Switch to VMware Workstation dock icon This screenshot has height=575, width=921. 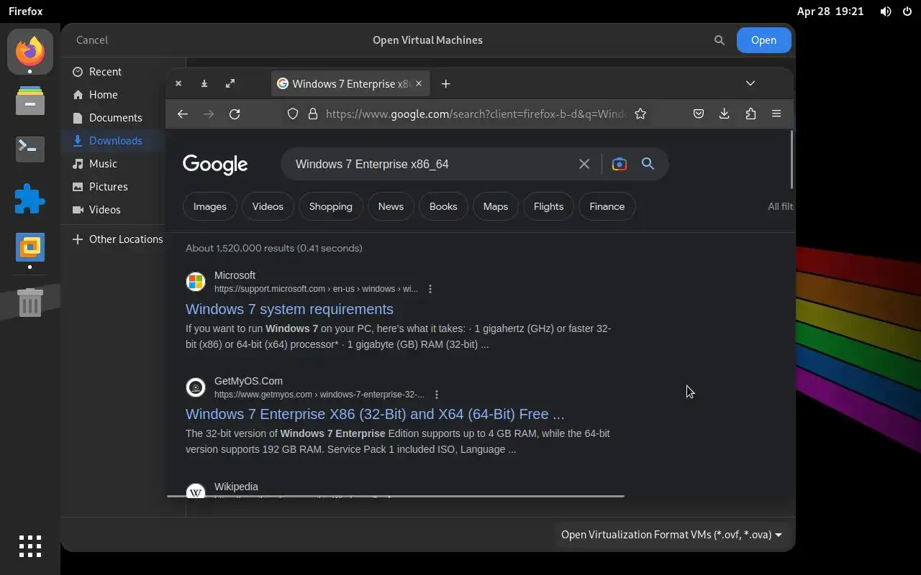(x=30, y=247)
